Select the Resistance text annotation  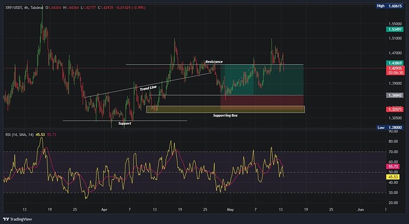pos(214,61)
